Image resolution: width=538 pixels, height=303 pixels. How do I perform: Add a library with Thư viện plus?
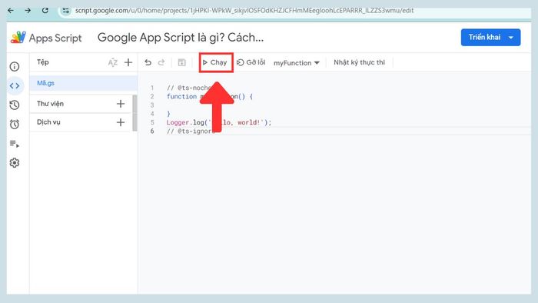click(121, 104)
